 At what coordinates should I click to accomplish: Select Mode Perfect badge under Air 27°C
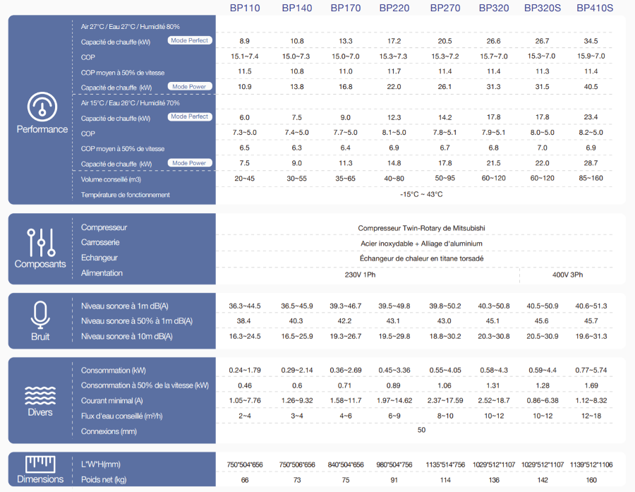189,41
